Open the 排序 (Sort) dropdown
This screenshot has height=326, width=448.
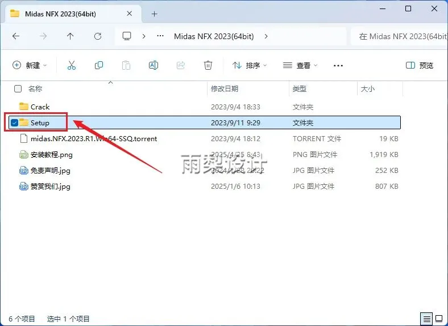click(250, 66)
